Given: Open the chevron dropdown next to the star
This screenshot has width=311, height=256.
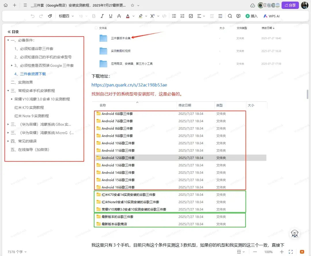Looking at the screenshot, I should 138,5.
